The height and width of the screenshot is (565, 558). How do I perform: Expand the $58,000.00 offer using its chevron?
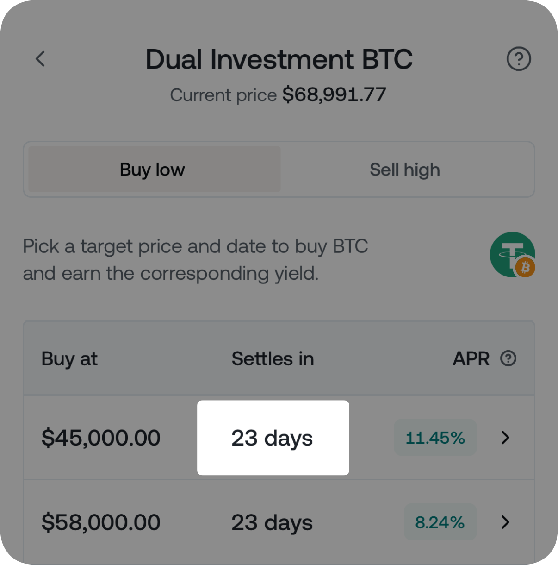(x=505, y=522)
